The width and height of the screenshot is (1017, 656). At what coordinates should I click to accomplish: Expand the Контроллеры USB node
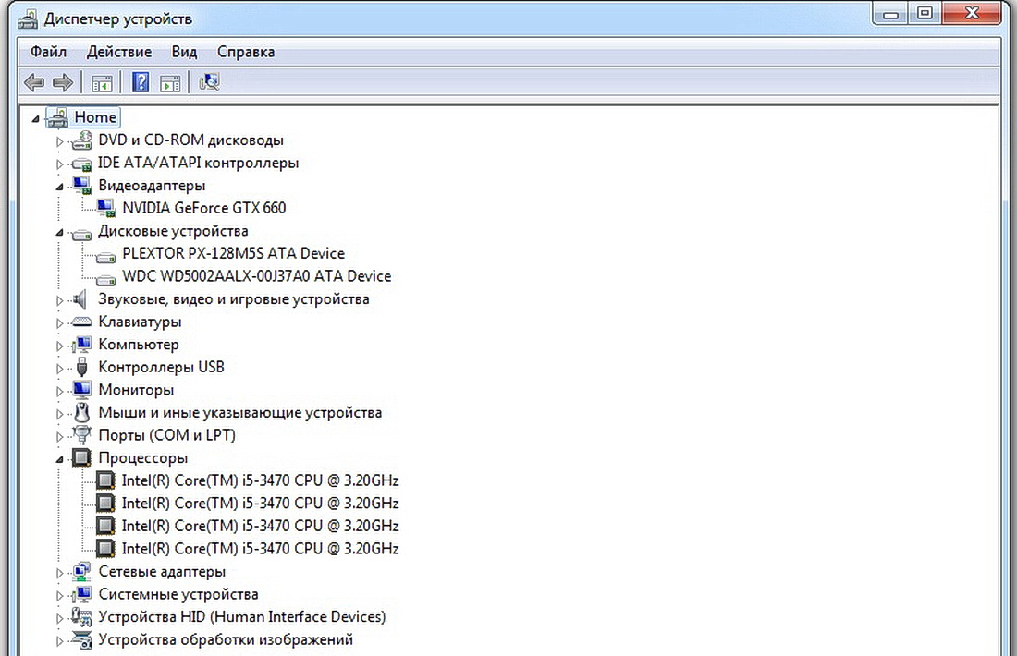click(60, 368)
